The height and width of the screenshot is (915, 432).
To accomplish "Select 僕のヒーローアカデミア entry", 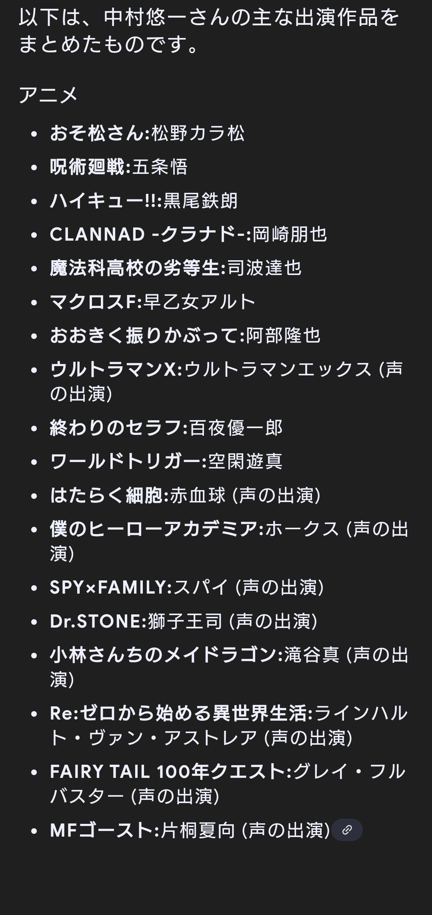I will tap(229, 541).
